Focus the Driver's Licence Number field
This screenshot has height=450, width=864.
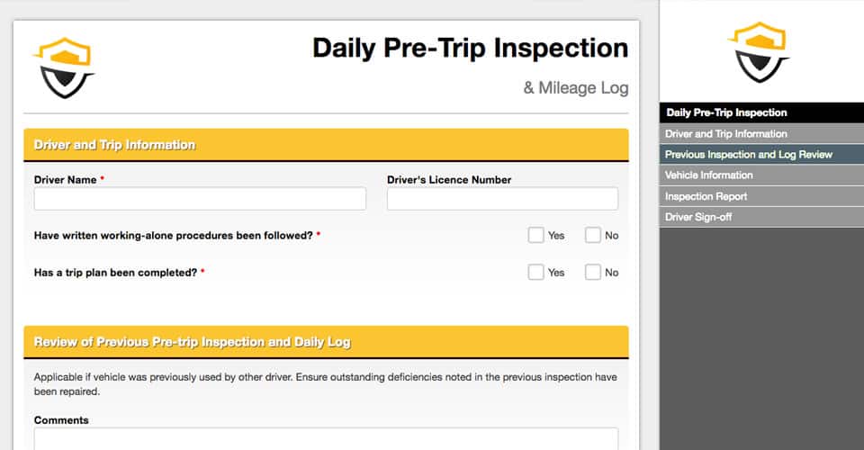502,199
